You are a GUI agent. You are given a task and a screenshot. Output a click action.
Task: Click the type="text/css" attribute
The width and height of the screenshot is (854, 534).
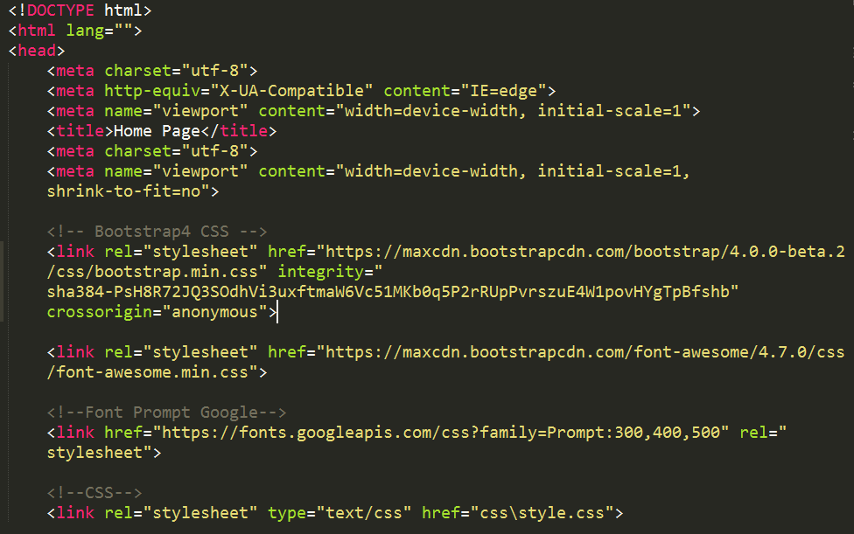click(x=339, y=513)
